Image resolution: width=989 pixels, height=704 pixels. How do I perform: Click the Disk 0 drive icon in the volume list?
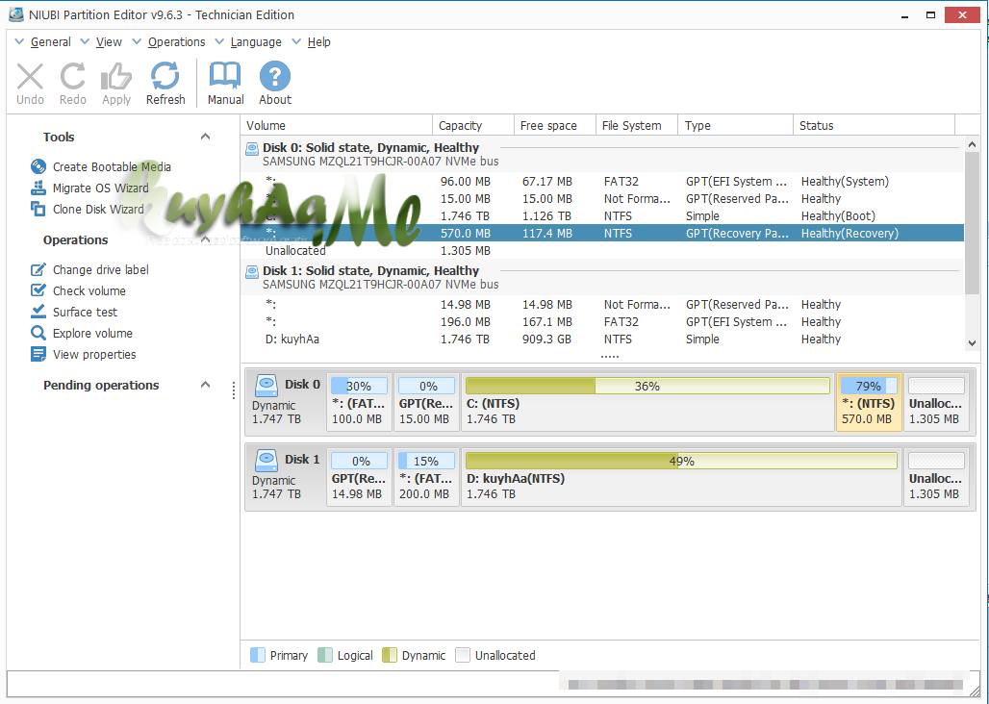click(252, 149)
